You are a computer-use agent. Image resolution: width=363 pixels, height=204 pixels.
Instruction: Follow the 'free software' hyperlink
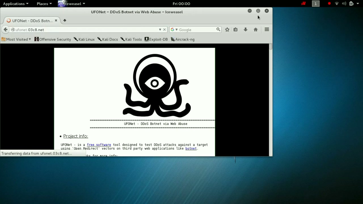click(99, 145)
